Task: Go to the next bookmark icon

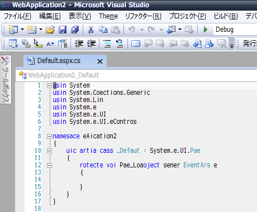Action: pyautogui.click(x=160, y=44)
